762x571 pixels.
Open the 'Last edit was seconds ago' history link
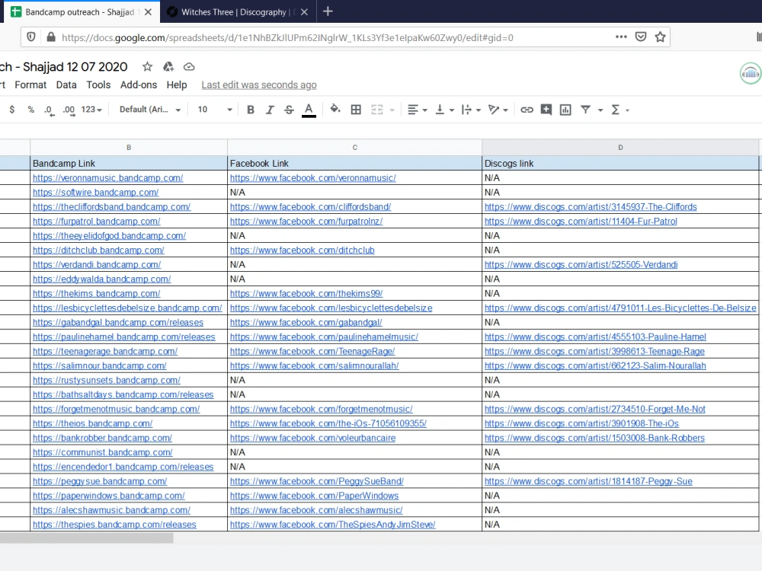click(259, 85)
